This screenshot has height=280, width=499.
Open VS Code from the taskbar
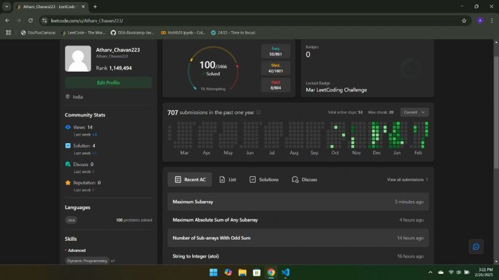pyautogui.click(x=286, y=273)
